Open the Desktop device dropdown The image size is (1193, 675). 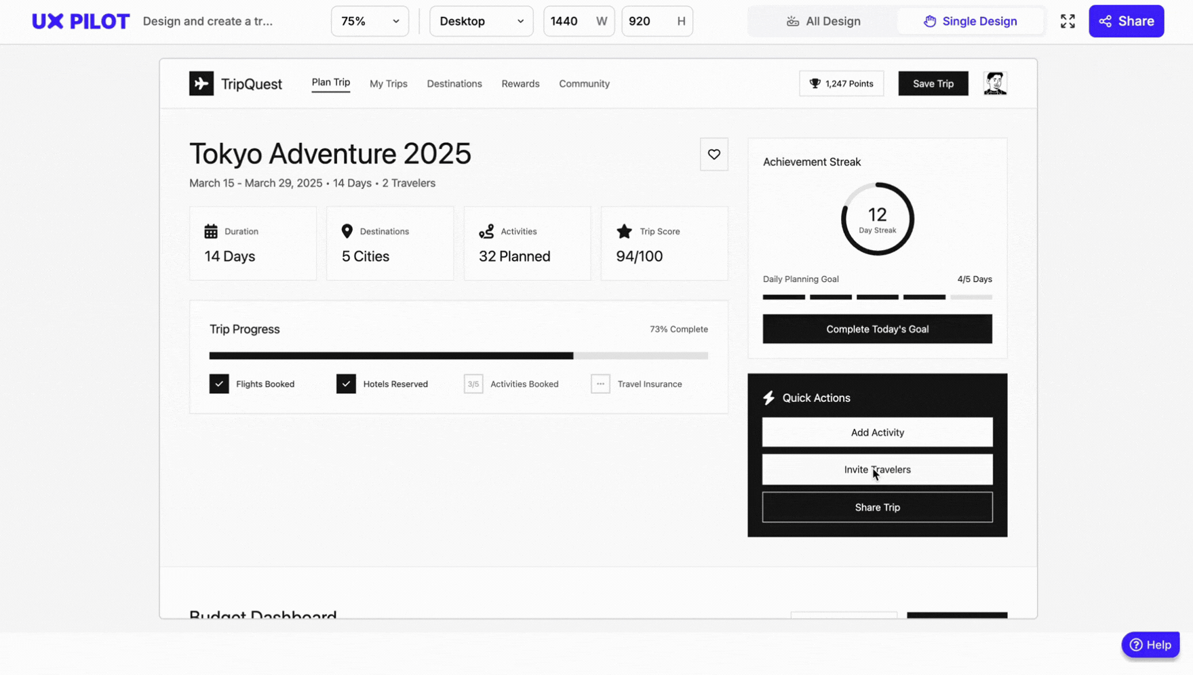pos(481,21)
